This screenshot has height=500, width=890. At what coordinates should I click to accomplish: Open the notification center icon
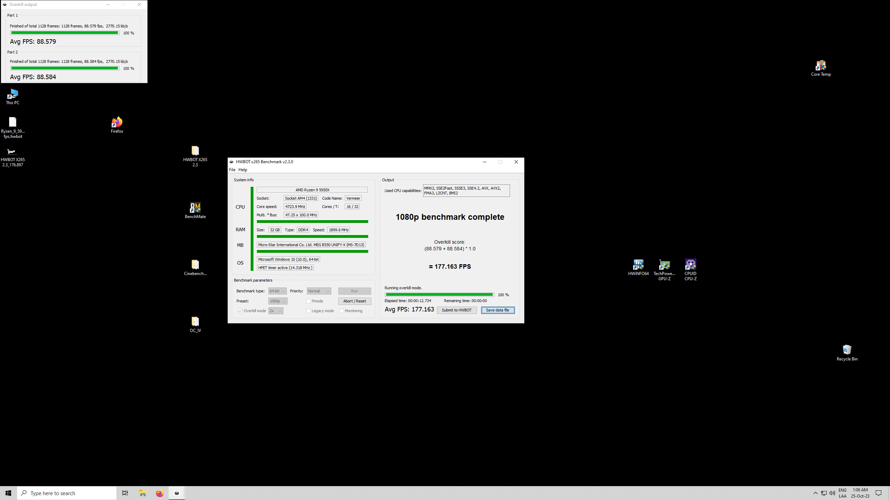(879, 493)
